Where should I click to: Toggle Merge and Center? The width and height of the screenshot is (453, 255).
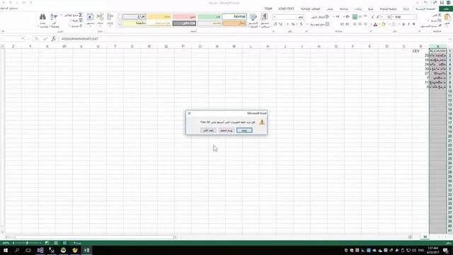coord(319,24)
